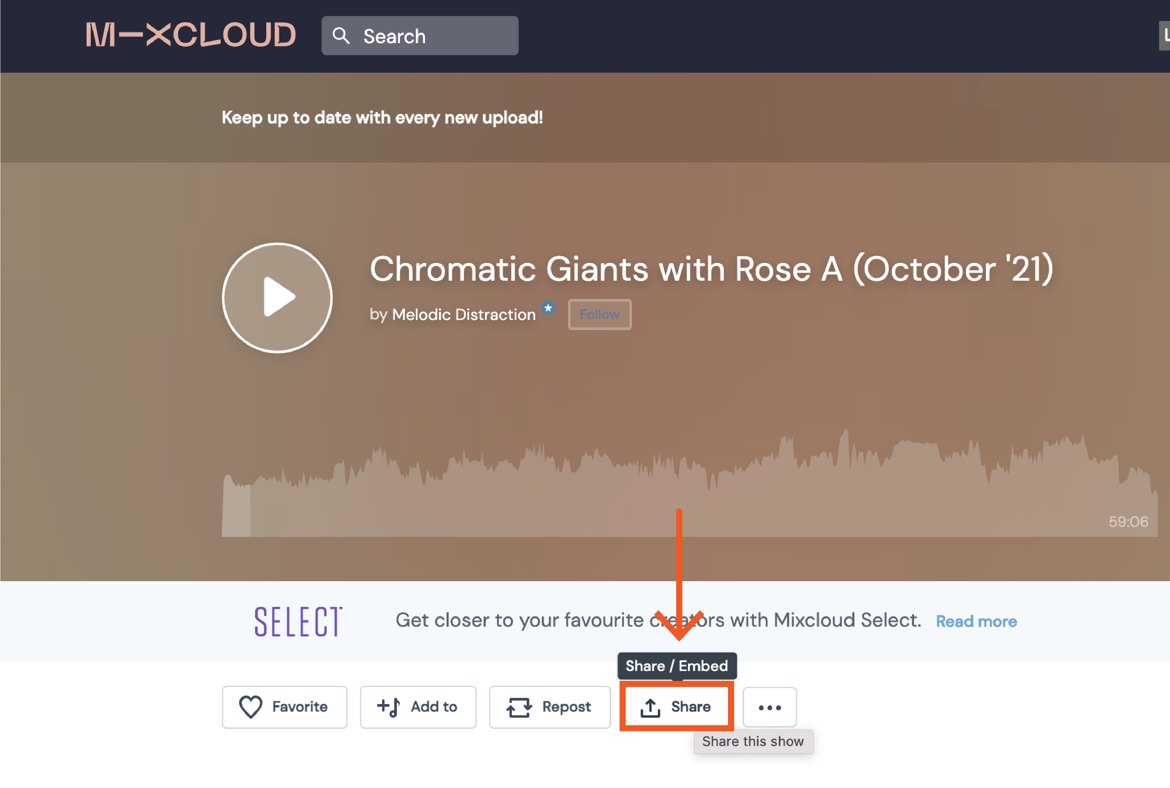Open Melodic Distraction's profile link
Image resolution: width=1170 pixels, height=788 pixels.
click(463, 315)
